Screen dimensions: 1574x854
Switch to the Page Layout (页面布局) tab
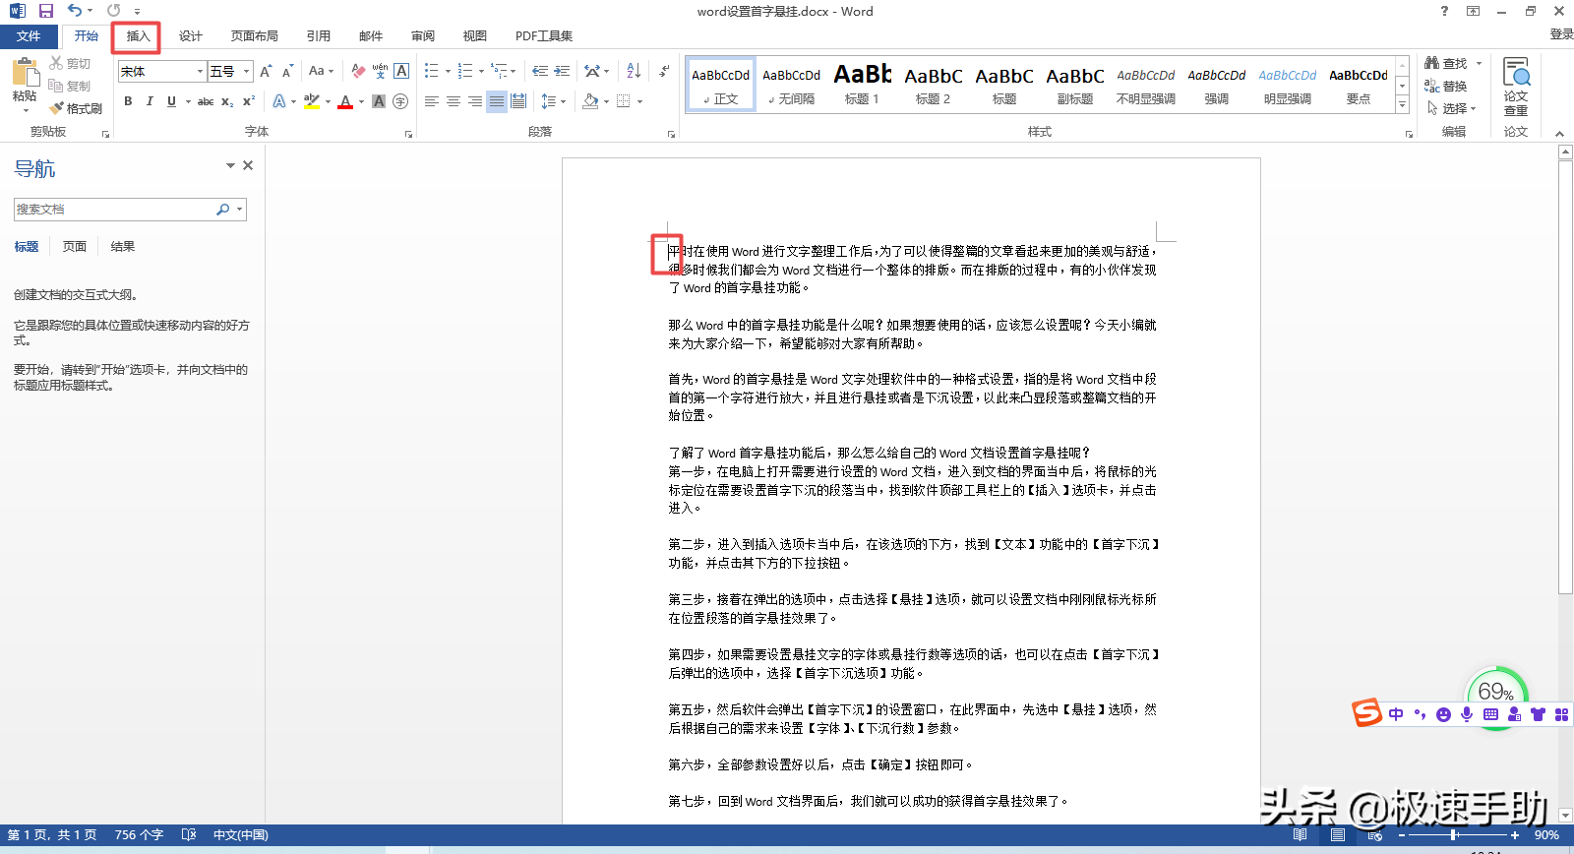[x=254, y=36]
